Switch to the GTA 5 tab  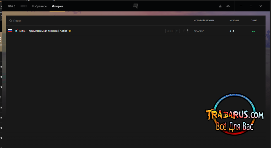point(12,6)
